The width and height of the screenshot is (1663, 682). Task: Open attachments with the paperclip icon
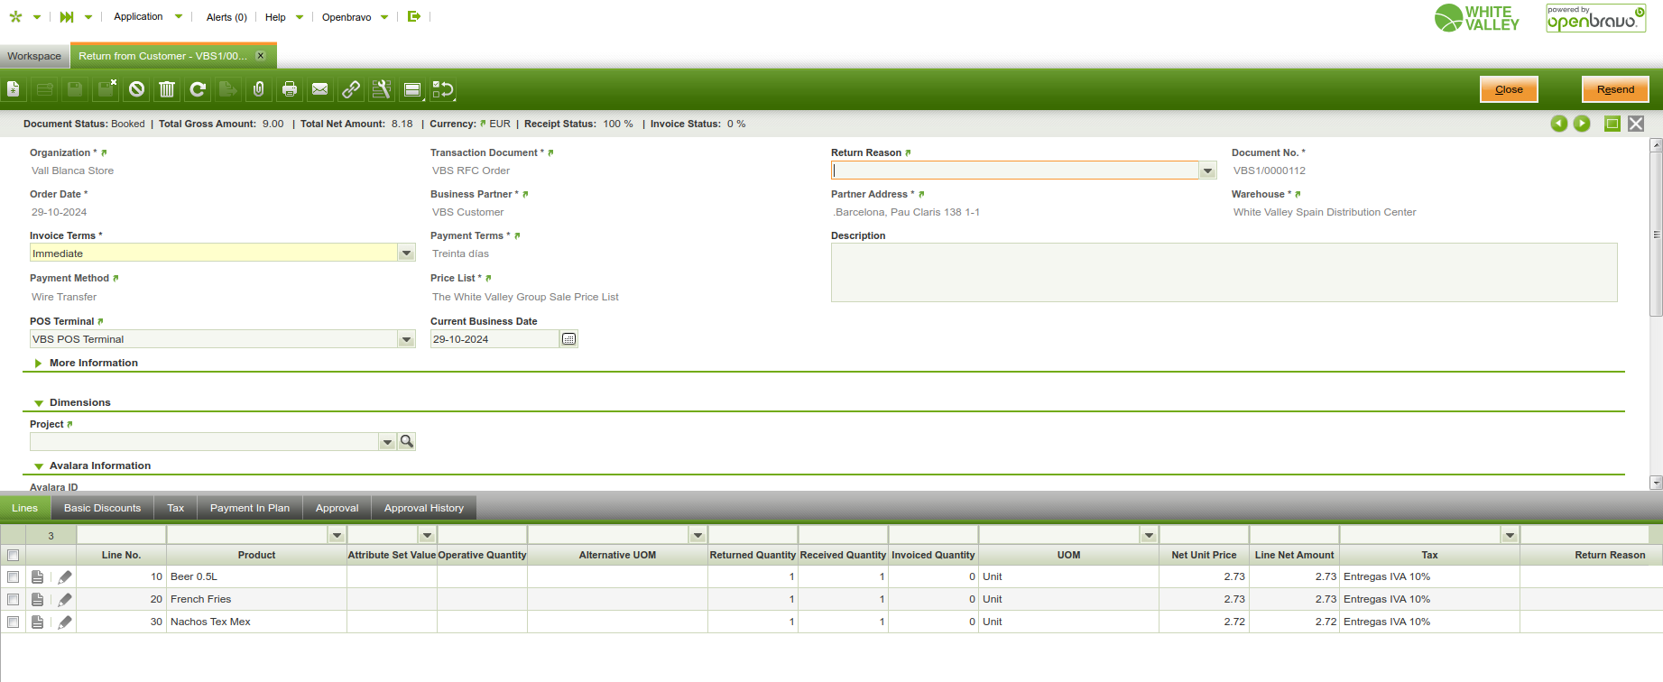click(x=259, y=89)
